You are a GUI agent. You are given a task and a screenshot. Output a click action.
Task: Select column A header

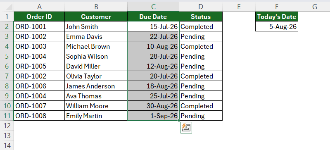pyautogui.click(x=39, y=7)
